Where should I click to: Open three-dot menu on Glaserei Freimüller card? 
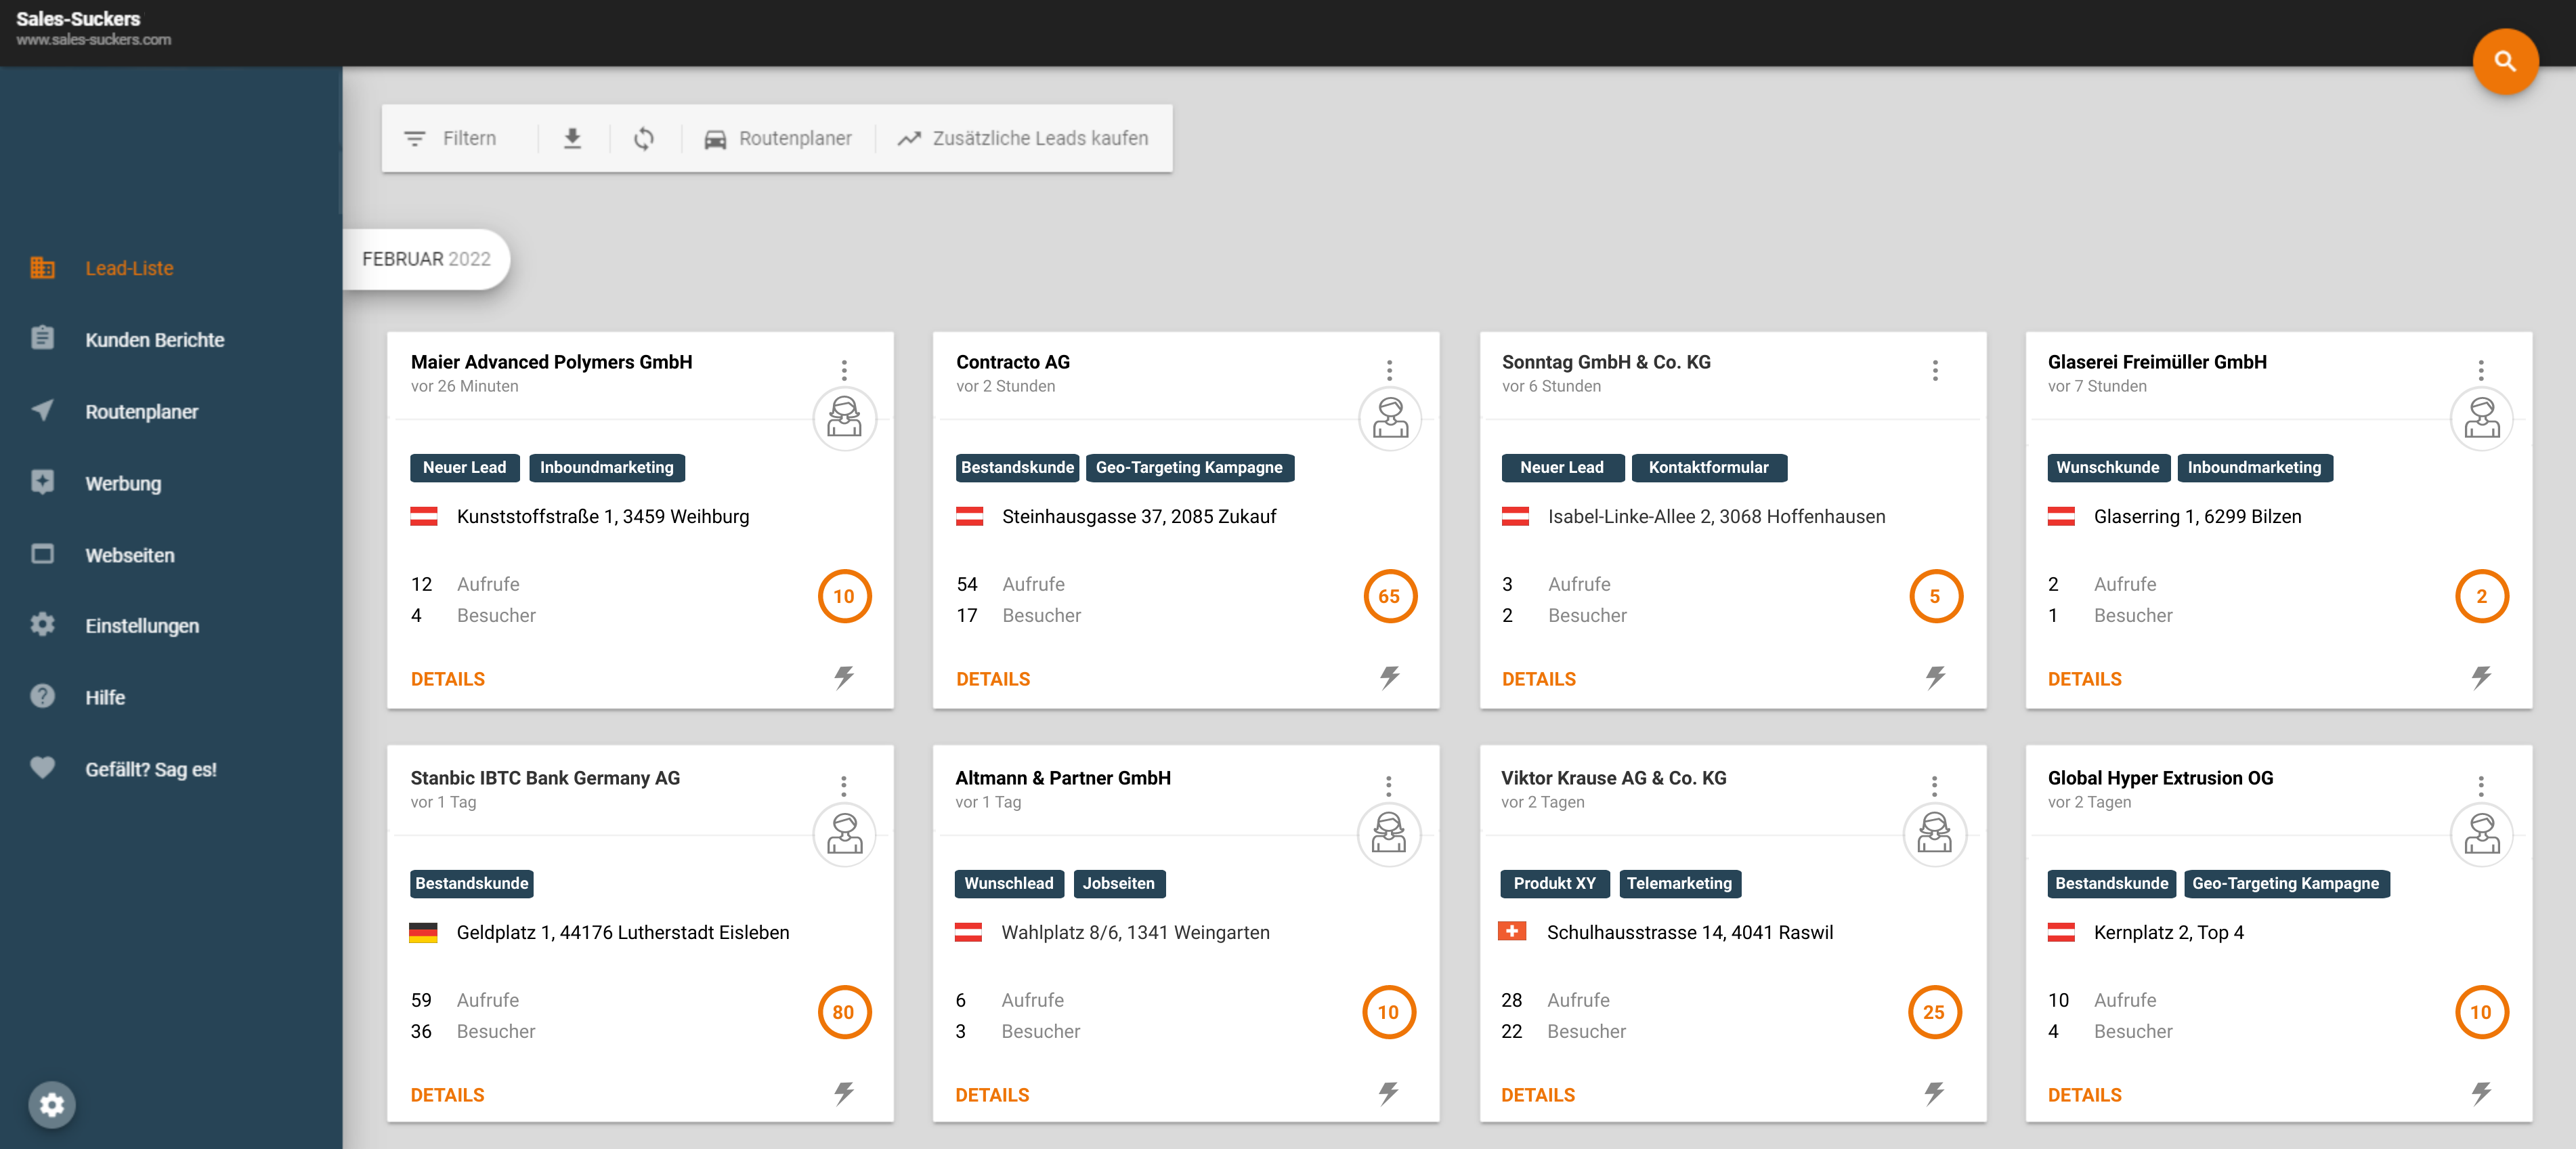tap(2480, 370)
